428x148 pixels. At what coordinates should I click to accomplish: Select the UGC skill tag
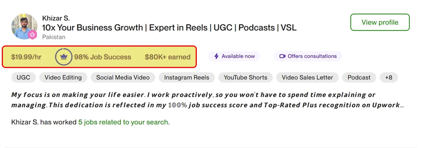24,77
